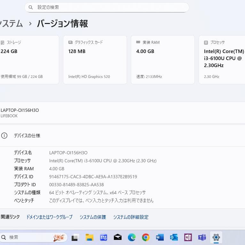Image resolution: width=245 pixels, height=245 pixels.
Task: Open the 実装 RAM 4.00 GB card
Action: [163, 60]
